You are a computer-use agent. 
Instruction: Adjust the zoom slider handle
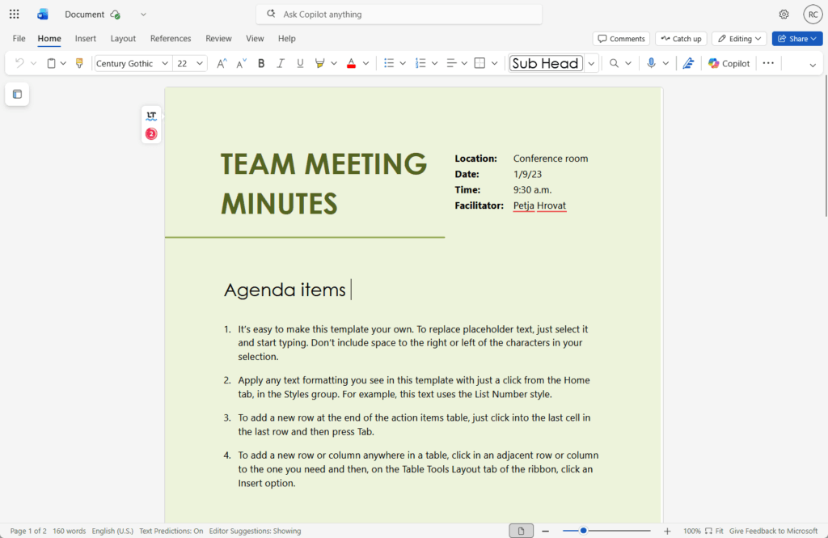584,531
